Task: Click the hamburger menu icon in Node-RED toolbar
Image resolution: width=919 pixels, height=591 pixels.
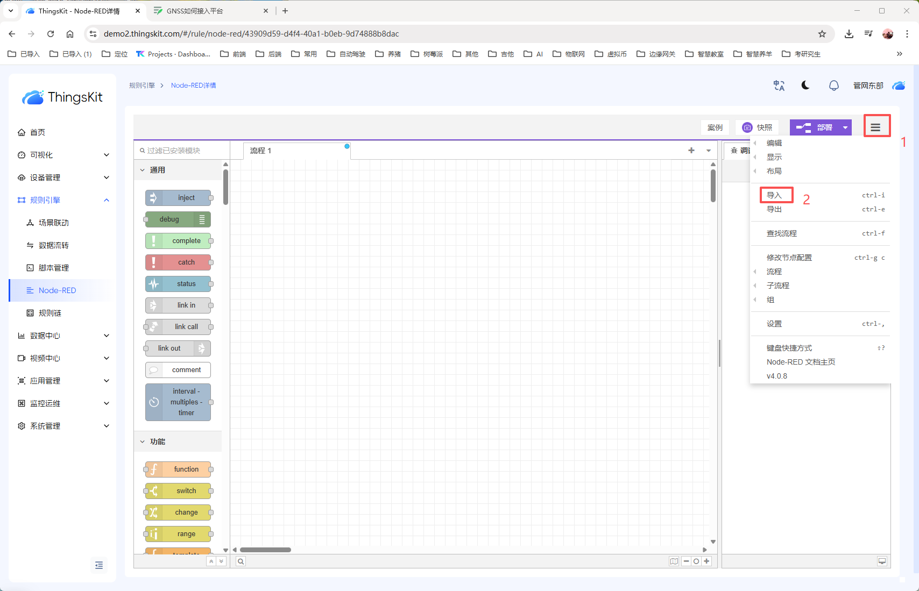Action: tap(875, 127)
